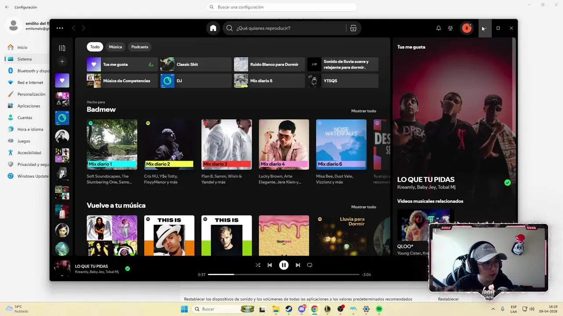The width and height of the screenshot is (563, 316).
Task: Open the Lluvia para Dormir album card
Action: click(x=341, y=235)
